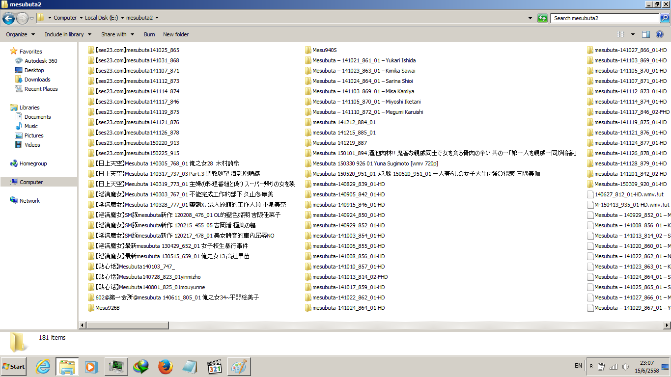Open the address bar previous locations dropdown
The height and width of the screenshot is (377, 671).
[530, 18]
